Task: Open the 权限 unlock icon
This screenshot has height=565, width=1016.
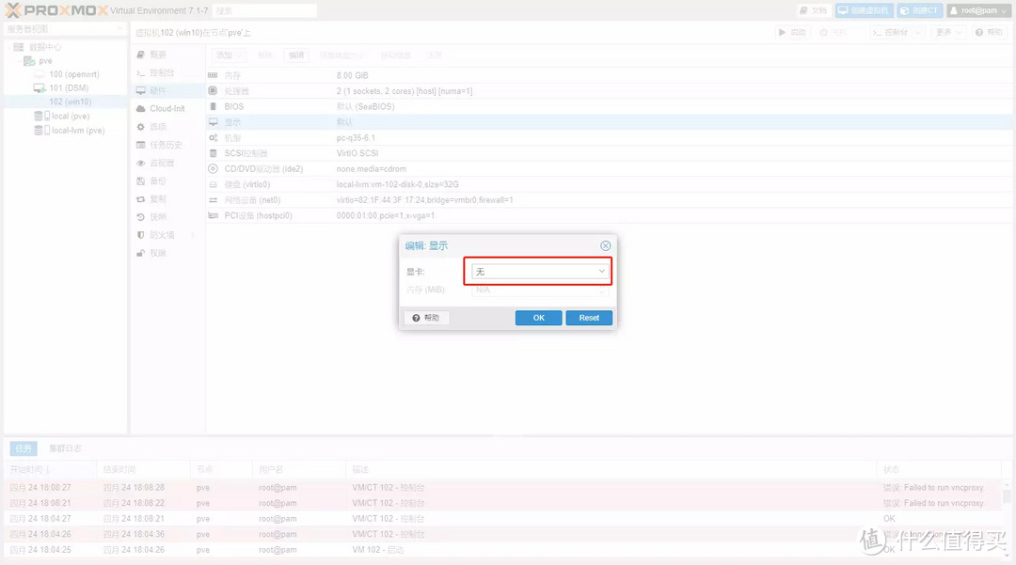Action: 140,253
